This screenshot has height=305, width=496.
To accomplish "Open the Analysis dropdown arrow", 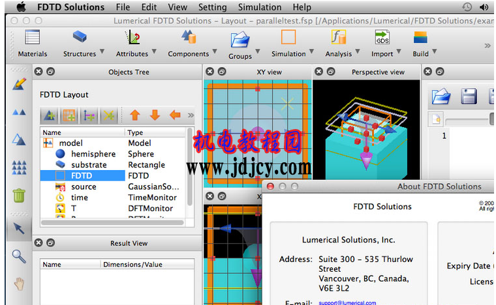I will 358,51.
